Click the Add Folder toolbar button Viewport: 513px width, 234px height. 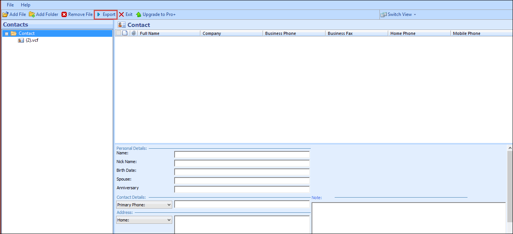tap(44, 14)
